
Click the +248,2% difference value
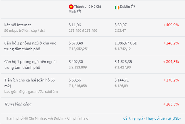point(171,43)
